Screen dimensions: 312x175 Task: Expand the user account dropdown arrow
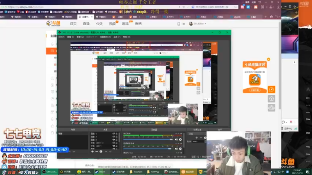point(206,24)
